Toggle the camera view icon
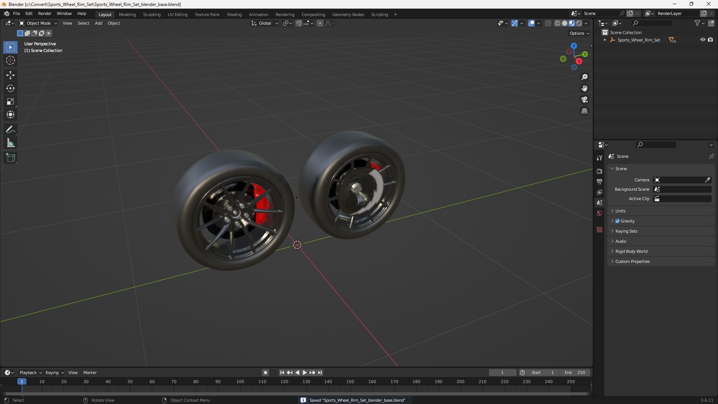This screenshot has height=404, width=718. point(584,100)
